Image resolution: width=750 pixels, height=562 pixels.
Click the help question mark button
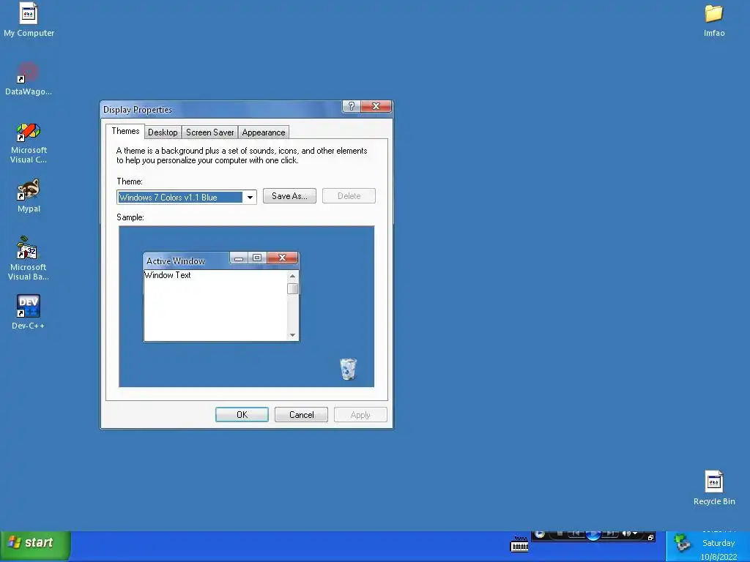click(x=351, y=106)
